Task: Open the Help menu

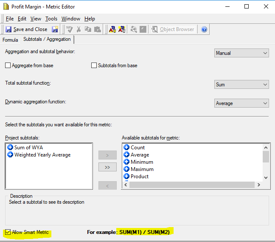Action: click(x=90, y=19)
